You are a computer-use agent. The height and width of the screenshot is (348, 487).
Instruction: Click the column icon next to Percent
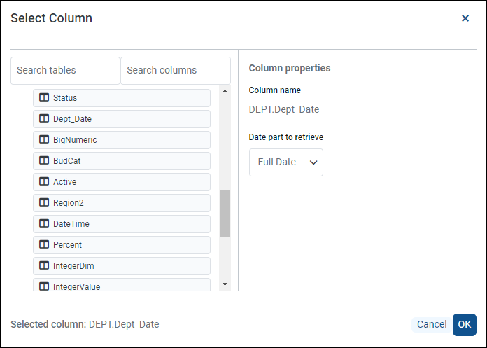[44, 244]
